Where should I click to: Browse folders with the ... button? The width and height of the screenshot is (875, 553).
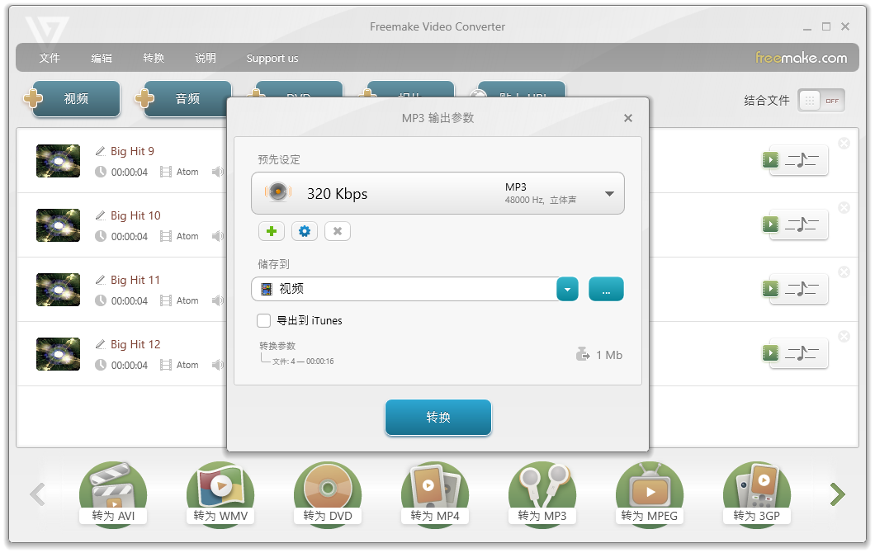tap(606, 289)
